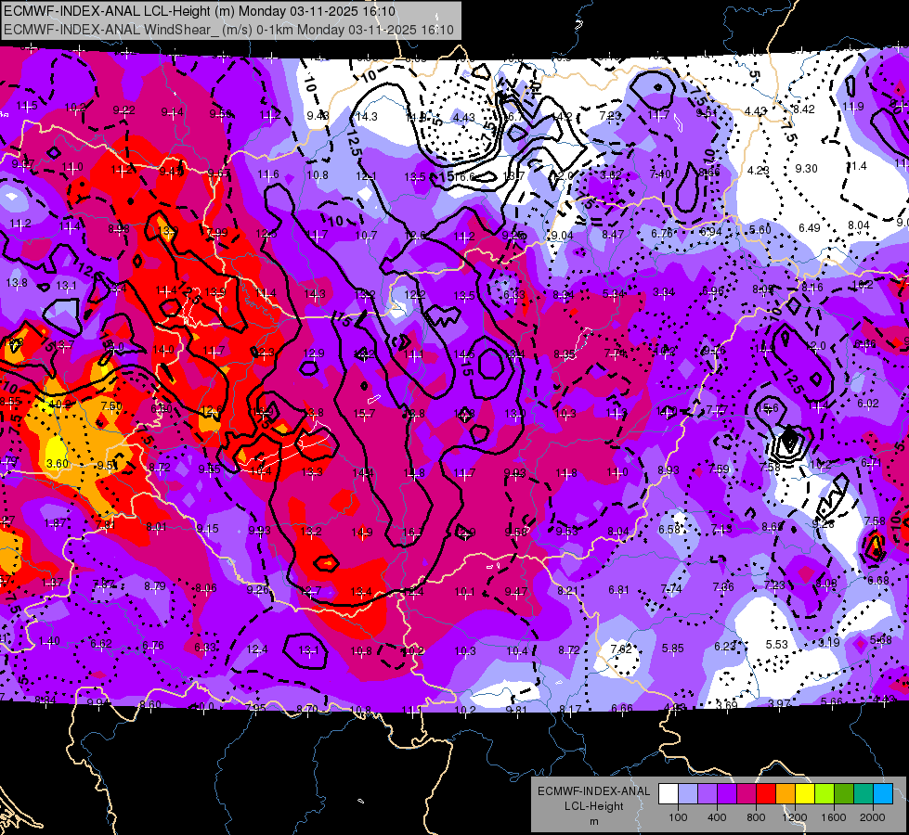Click the wind shear value 7.40
This screenshot has width=909, height=835.
coord(660,173)
